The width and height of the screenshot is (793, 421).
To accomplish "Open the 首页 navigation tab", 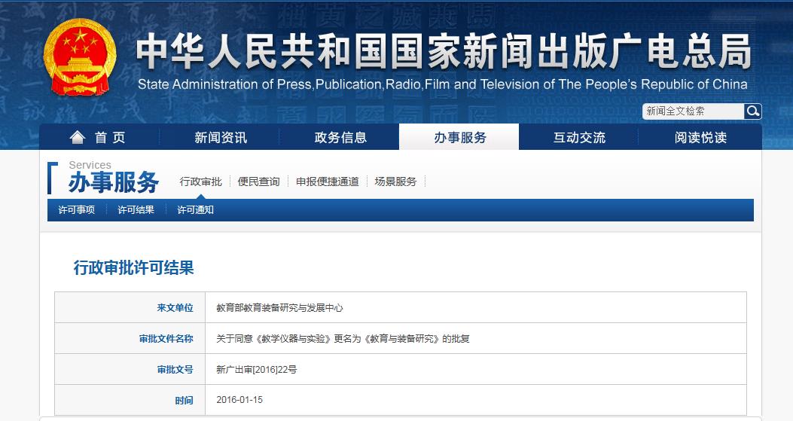I will point(99,137).
